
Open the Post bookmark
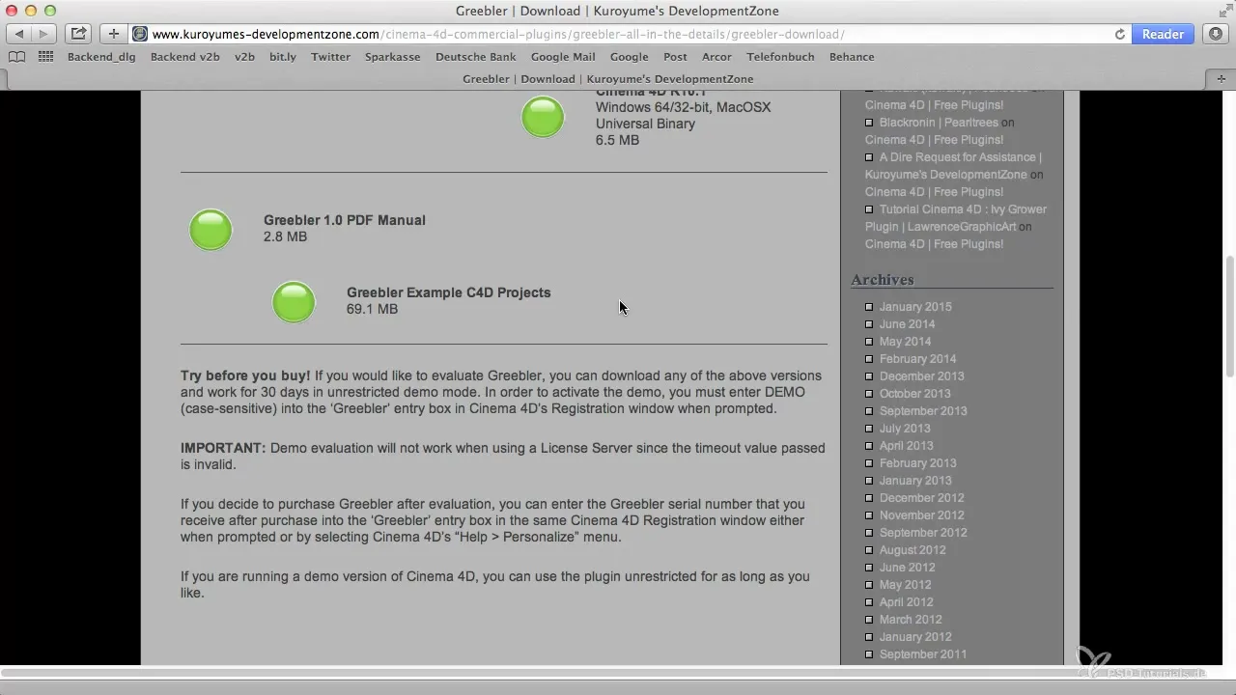pyautogui.click(x=675, y=57)
